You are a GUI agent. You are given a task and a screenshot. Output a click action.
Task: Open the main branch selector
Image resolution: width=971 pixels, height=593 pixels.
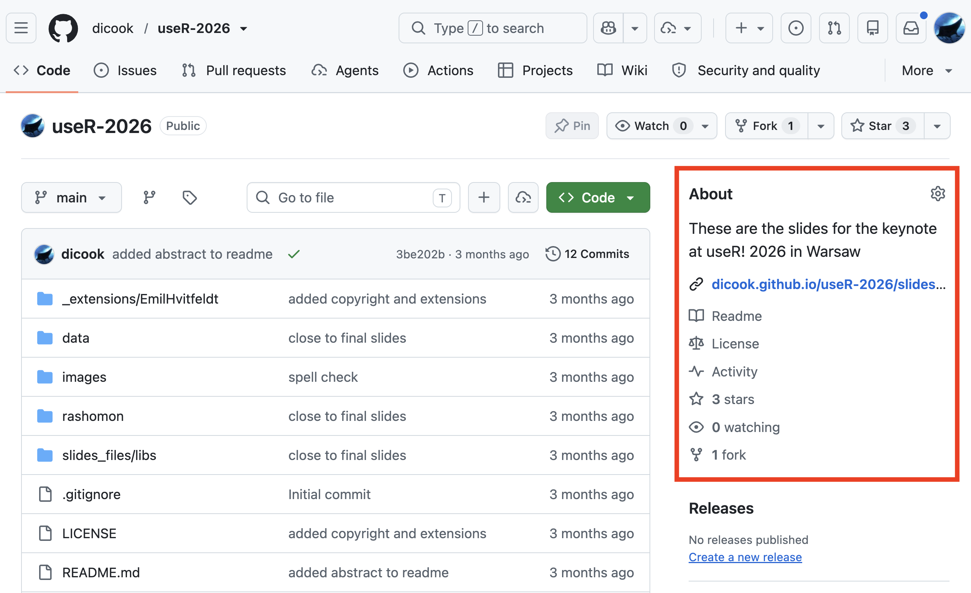tap(71, 197)
